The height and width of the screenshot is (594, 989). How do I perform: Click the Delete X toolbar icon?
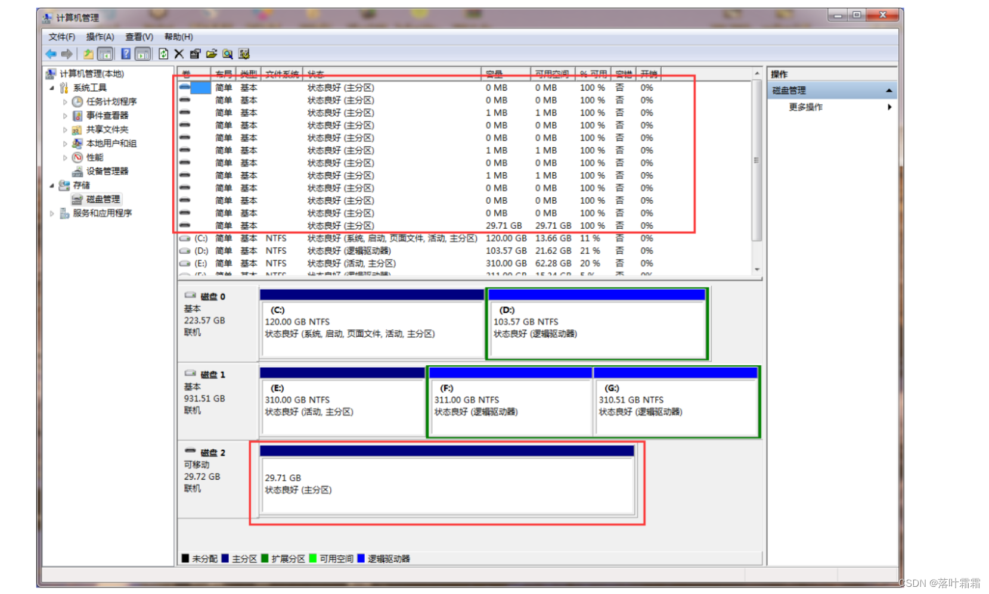[x=179, y=54]
